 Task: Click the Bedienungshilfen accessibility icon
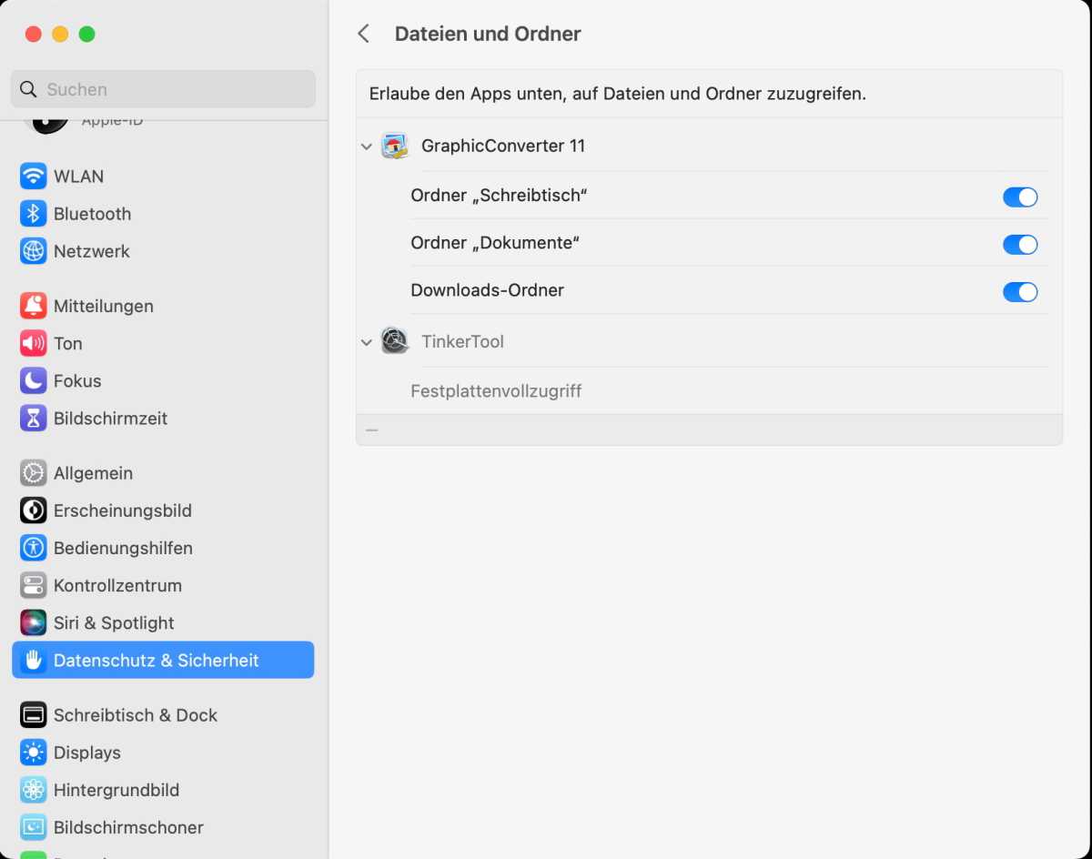[34, 548]
